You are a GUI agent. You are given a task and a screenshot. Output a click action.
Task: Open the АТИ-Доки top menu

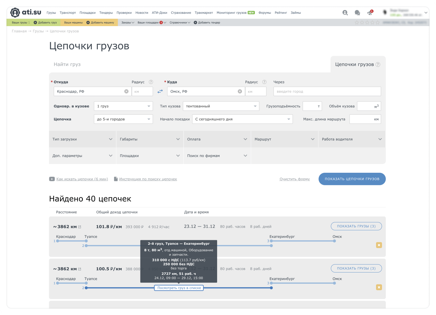pos(160,13)
